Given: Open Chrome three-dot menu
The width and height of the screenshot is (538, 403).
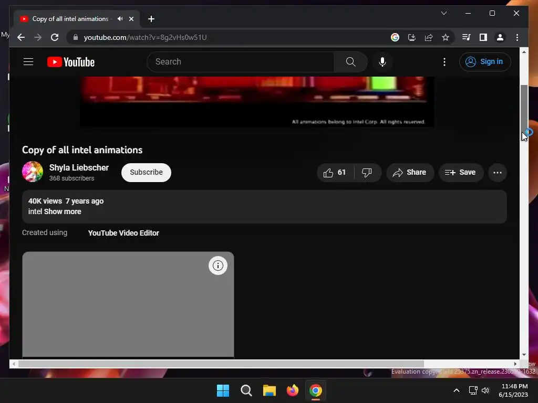Looking at the screenshot, I should click(x=517, y=37).
